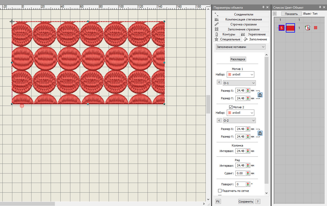This screenshot has width=327, height=206.
Task: Toggle the Мотив 1 size proportion lock
Action: (260, 95)
